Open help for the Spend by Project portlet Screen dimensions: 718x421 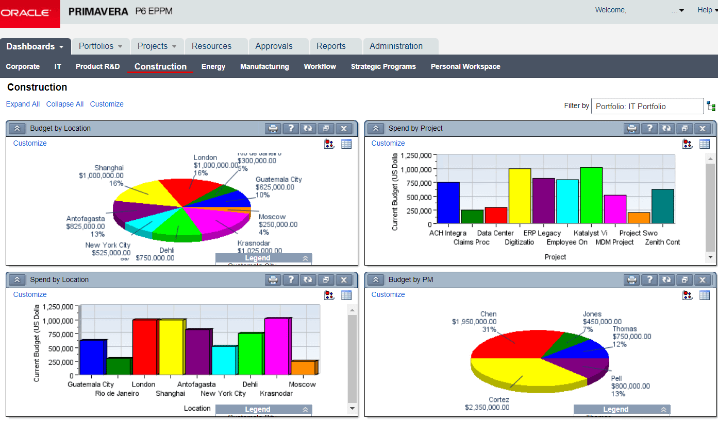(x=649, y=128)
